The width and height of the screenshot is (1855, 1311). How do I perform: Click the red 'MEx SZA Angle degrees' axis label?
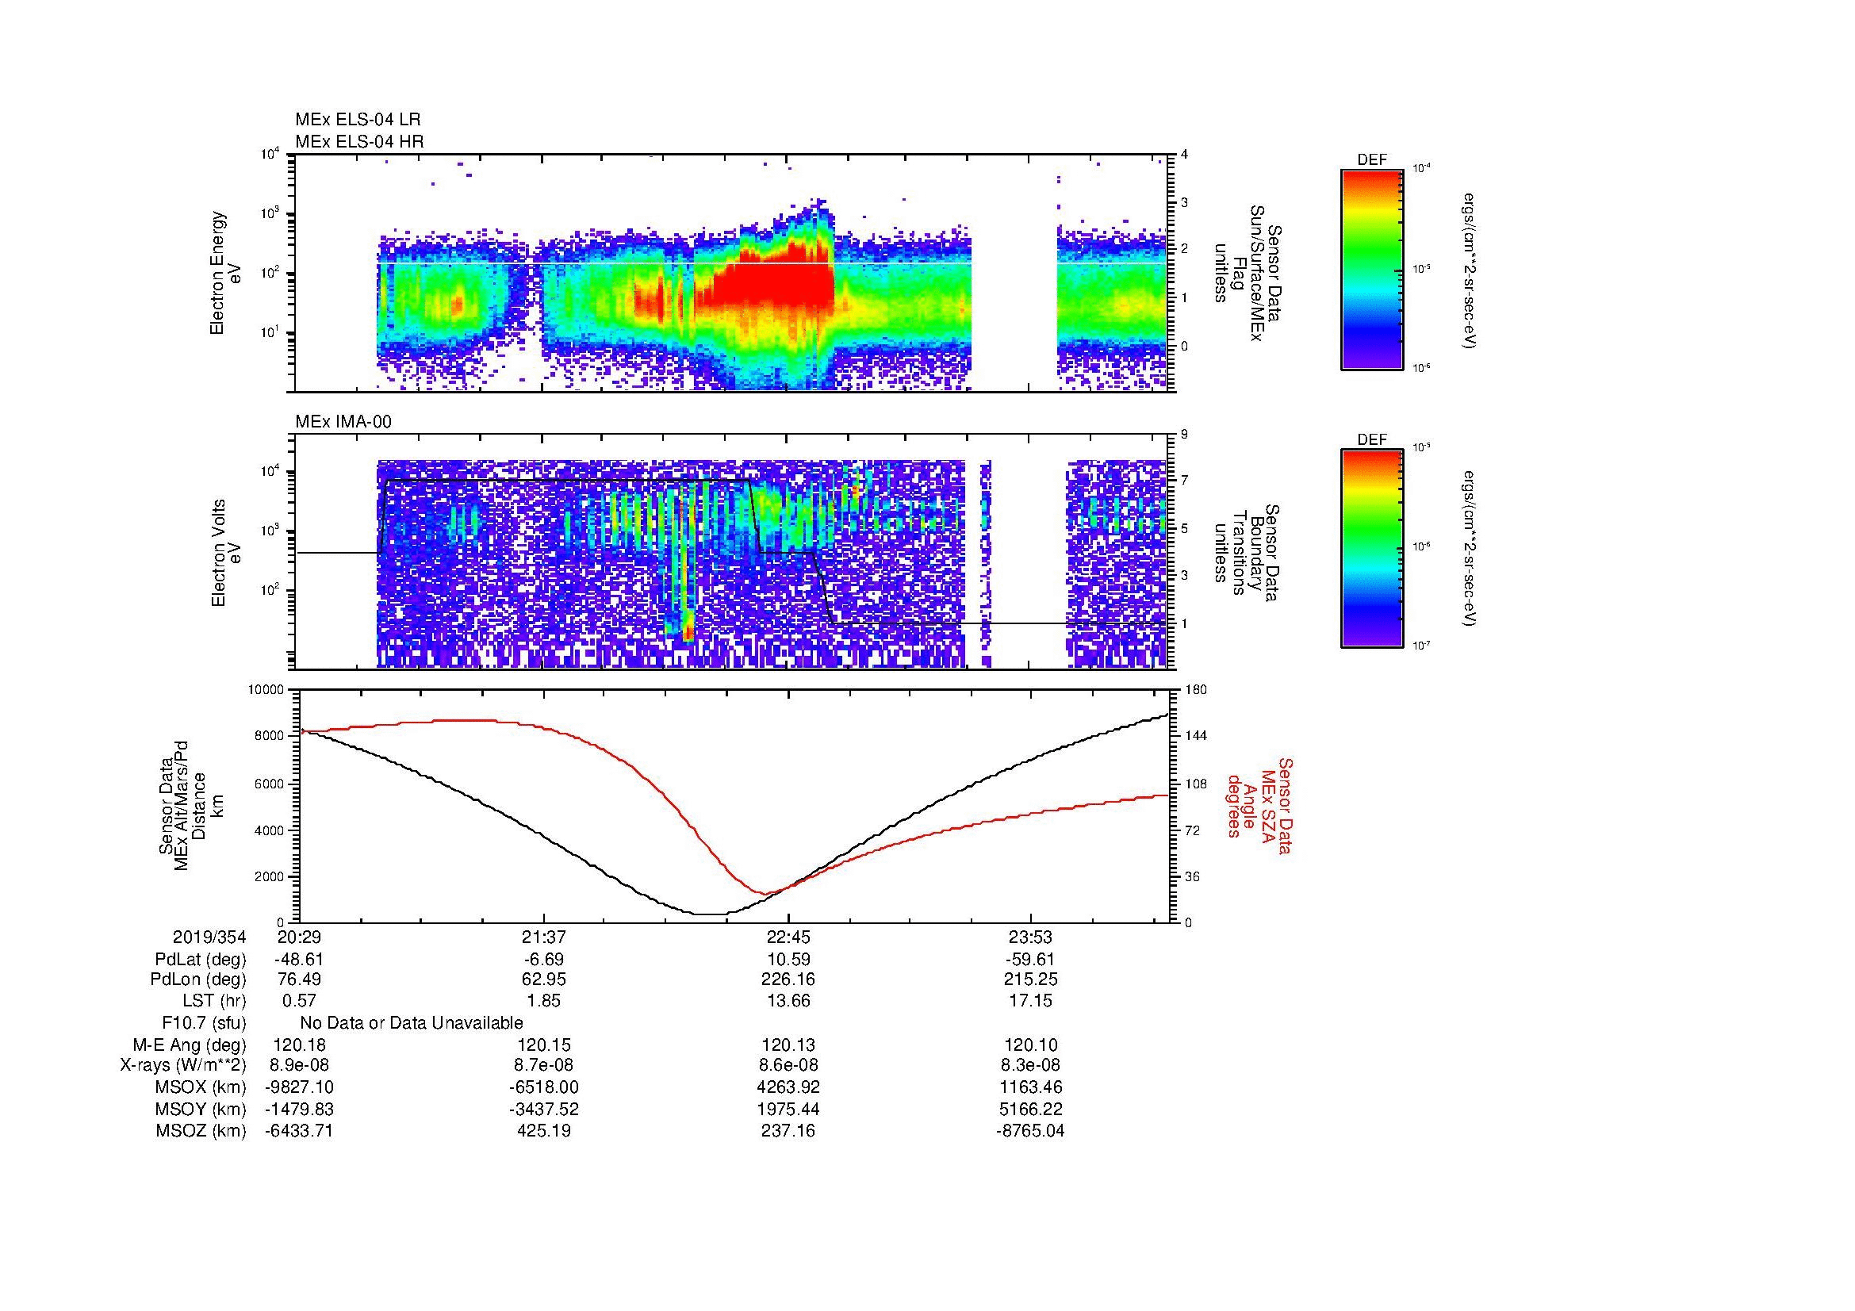[x=1259, y=805]
